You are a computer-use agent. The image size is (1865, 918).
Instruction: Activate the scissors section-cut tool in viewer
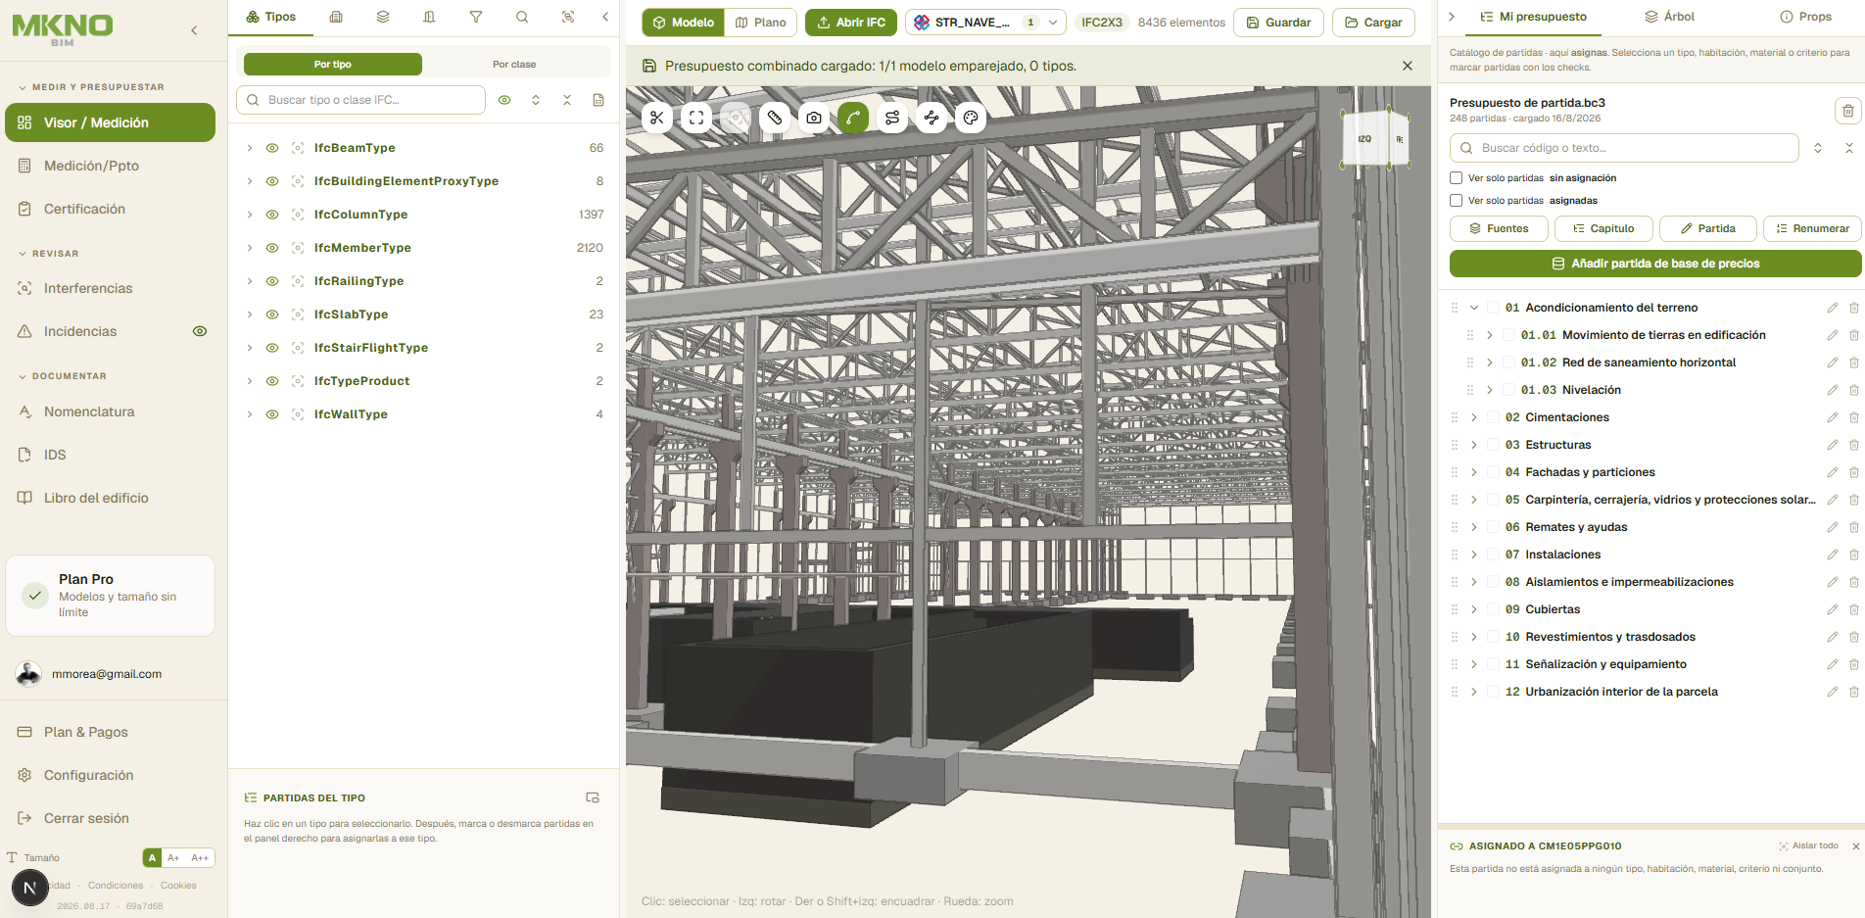pyautogui.click(x=657, y=118)
